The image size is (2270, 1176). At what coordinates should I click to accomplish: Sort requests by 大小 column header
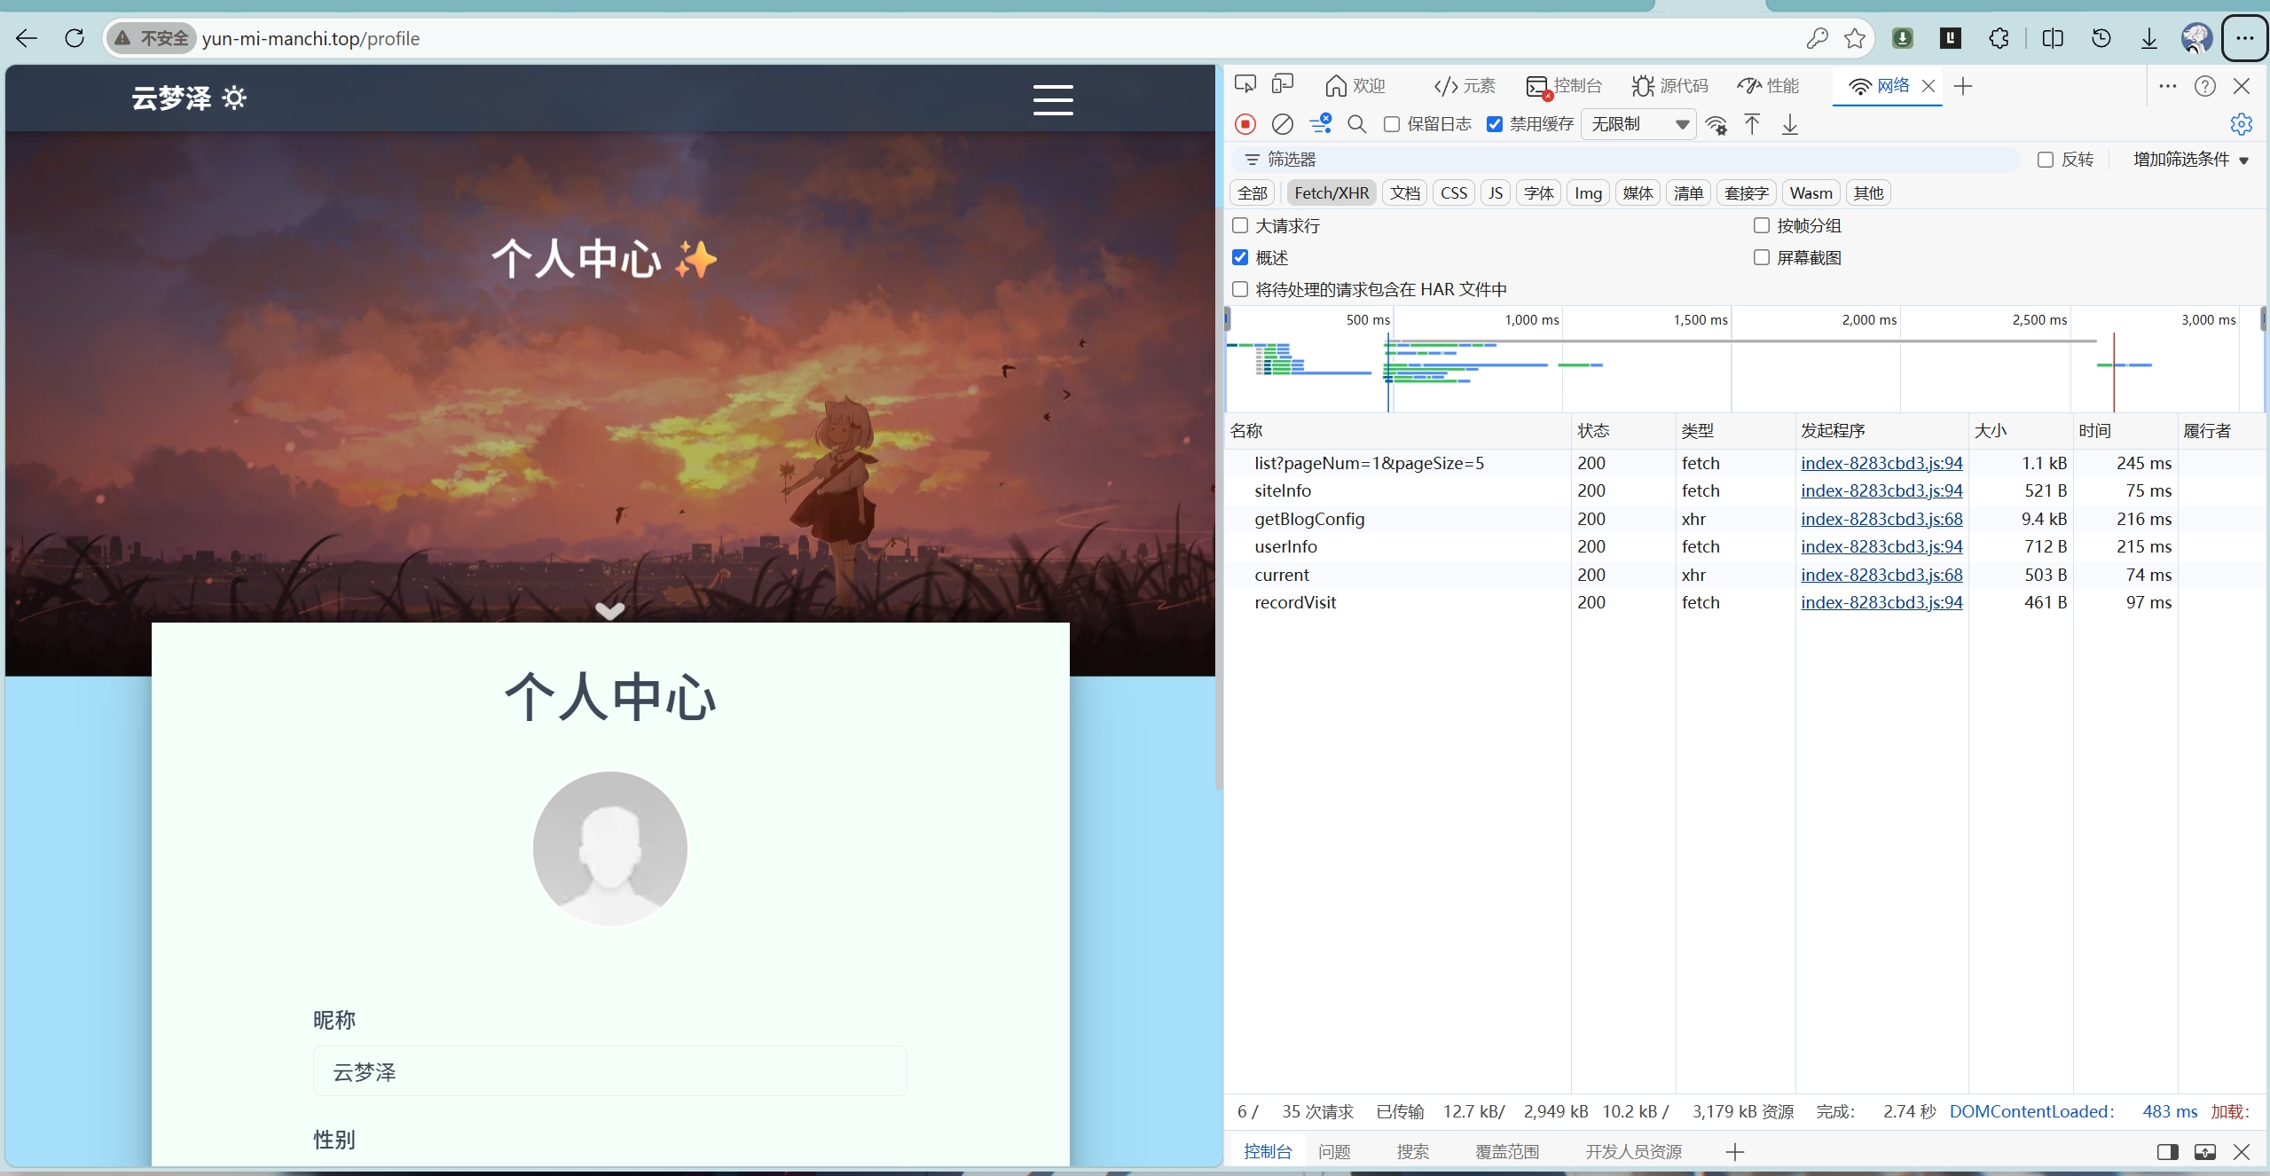pos(2020,431)
